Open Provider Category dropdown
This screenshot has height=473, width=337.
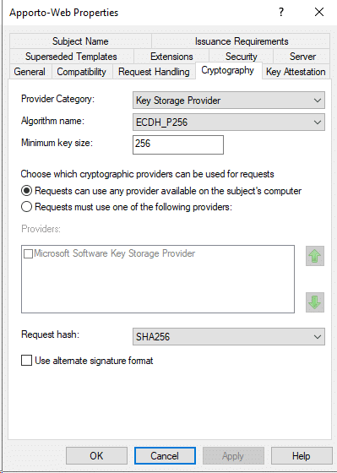pos(229,101)
